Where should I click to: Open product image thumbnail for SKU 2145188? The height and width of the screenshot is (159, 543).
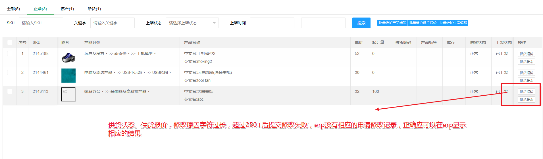(68, 57)
